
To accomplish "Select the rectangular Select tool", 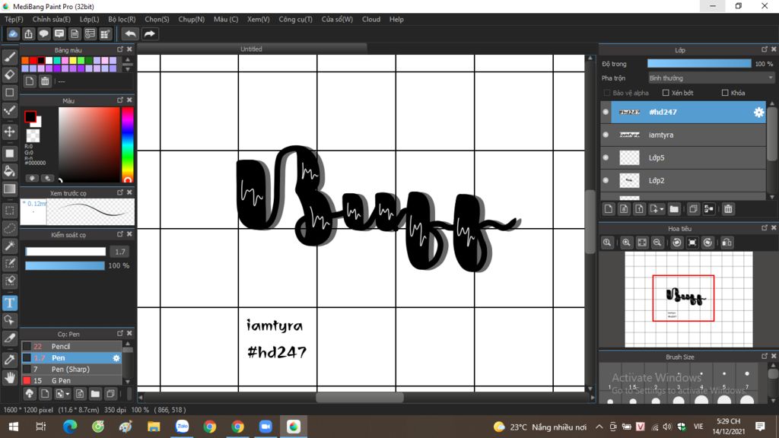I will tap(9, 211).
